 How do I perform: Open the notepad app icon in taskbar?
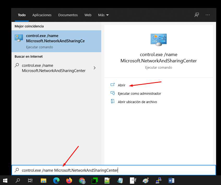coord(120,181)
